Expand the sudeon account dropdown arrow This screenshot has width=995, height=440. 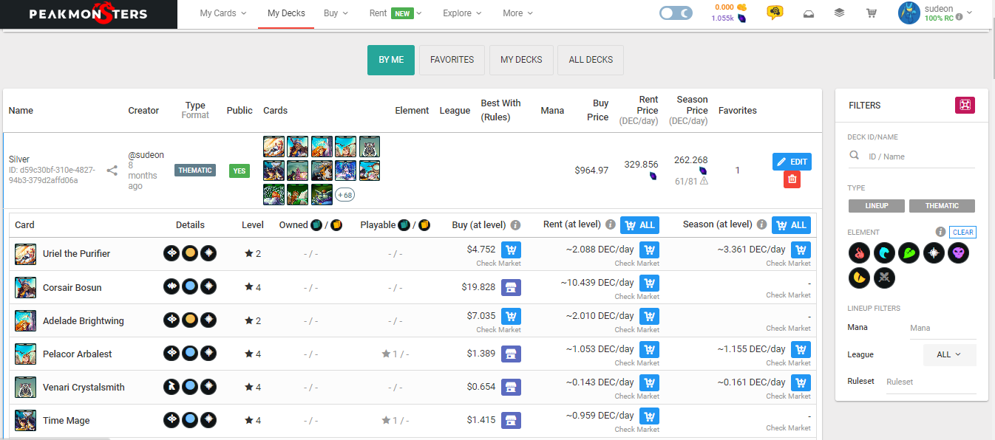click(x=969, y=13)
